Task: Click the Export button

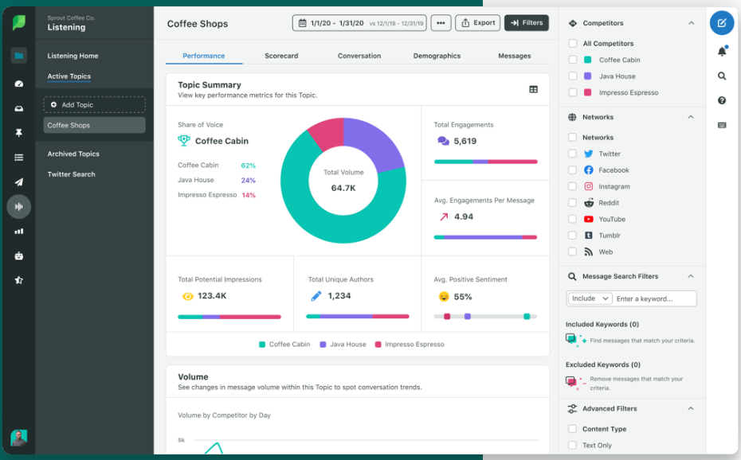Action: (478, 22)
